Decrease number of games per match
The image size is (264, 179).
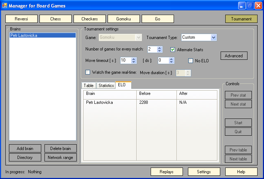(160, 51)
